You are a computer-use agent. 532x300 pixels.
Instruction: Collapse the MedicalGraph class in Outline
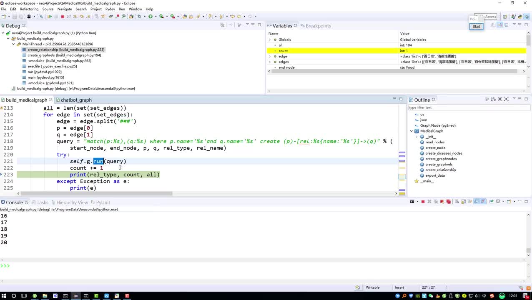pyautogui.click(x=412, y=131)
